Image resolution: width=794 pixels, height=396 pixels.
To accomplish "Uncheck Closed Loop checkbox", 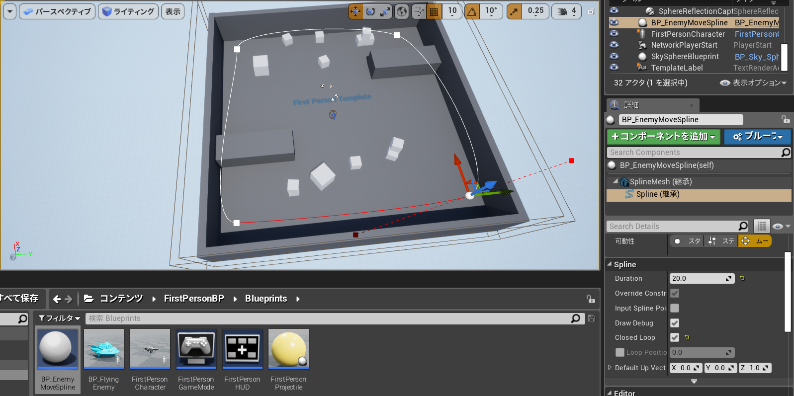I will [x=675, y=337].
